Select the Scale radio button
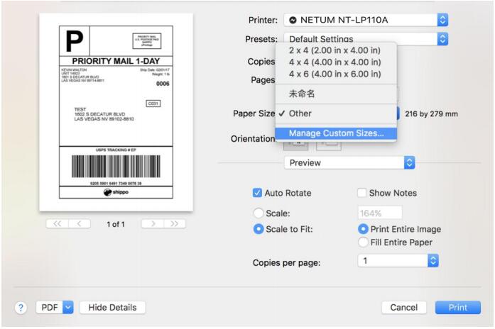This screenshot has height=329, width=495. [258, 213]
